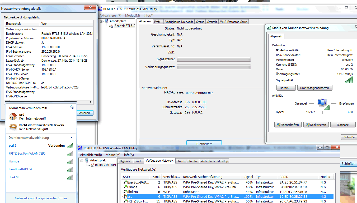
Task: Collapse the Arbeitsplatz node in the Realtek window showing Allgemein
Action: [101, 21]
